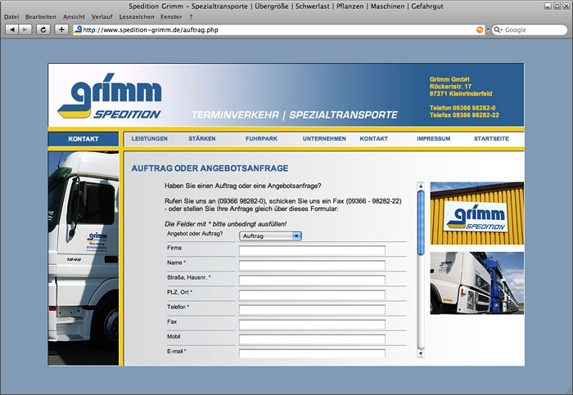
Task: Open the UNTERNEHMEN page link
Action: coord(324,139)
